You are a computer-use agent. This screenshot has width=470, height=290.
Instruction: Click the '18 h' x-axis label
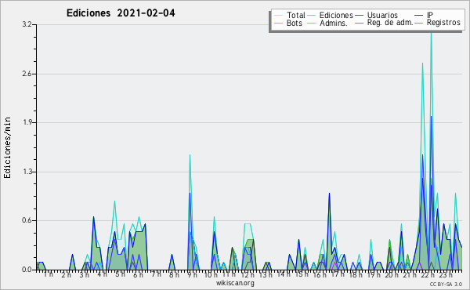[x=356, y=274]
